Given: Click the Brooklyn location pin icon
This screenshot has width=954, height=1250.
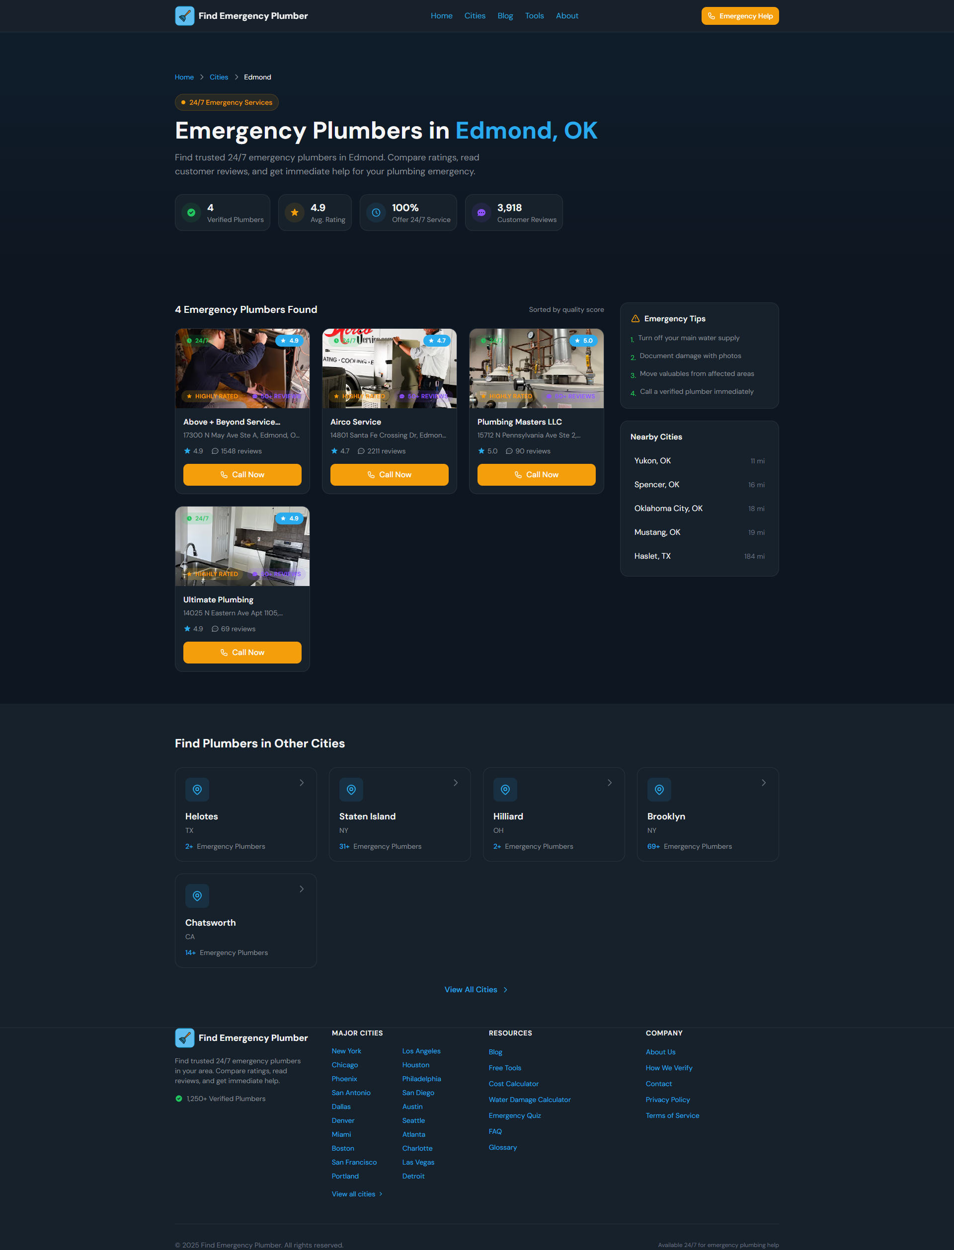Looking at the screenshot, I should 659,789.
